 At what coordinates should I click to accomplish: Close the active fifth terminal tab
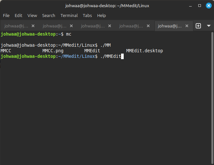(186, 26)
